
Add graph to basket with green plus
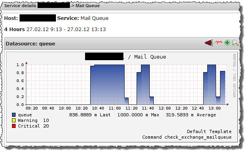(x=227, y=43)
